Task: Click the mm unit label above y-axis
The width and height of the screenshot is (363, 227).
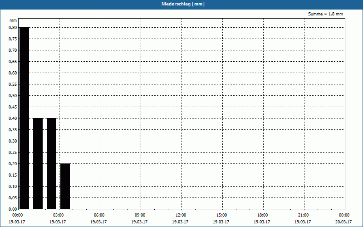Action: coord(13,20)
